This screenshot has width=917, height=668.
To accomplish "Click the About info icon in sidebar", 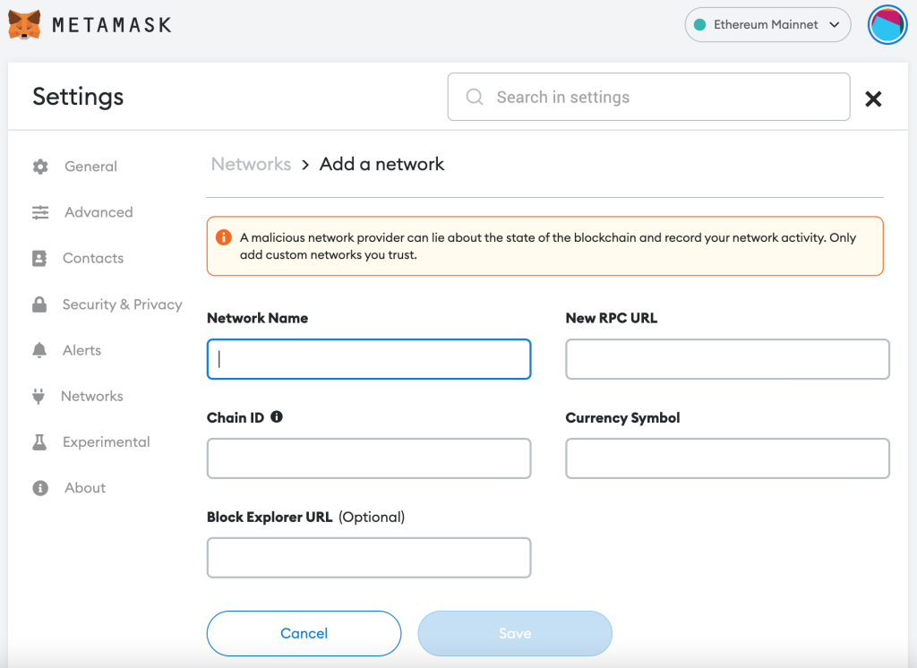I will click(40, 488).
